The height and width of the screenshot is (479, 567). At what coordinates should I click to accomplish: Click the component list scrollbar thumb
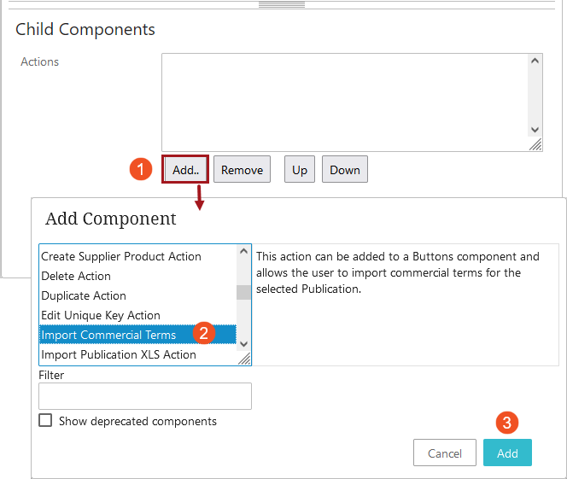243,292
